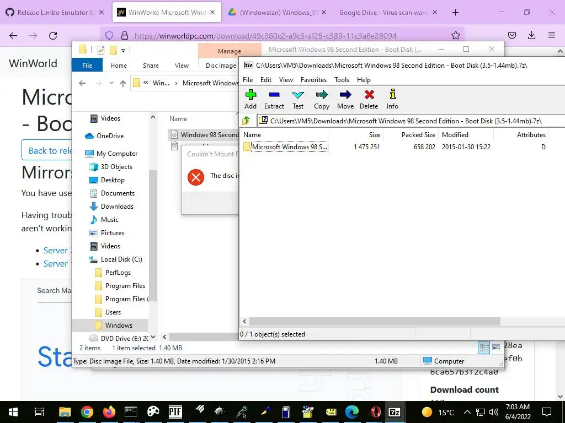Open the Help menu in 7-Zip
565x423 pixels.
tap(364, 80)
